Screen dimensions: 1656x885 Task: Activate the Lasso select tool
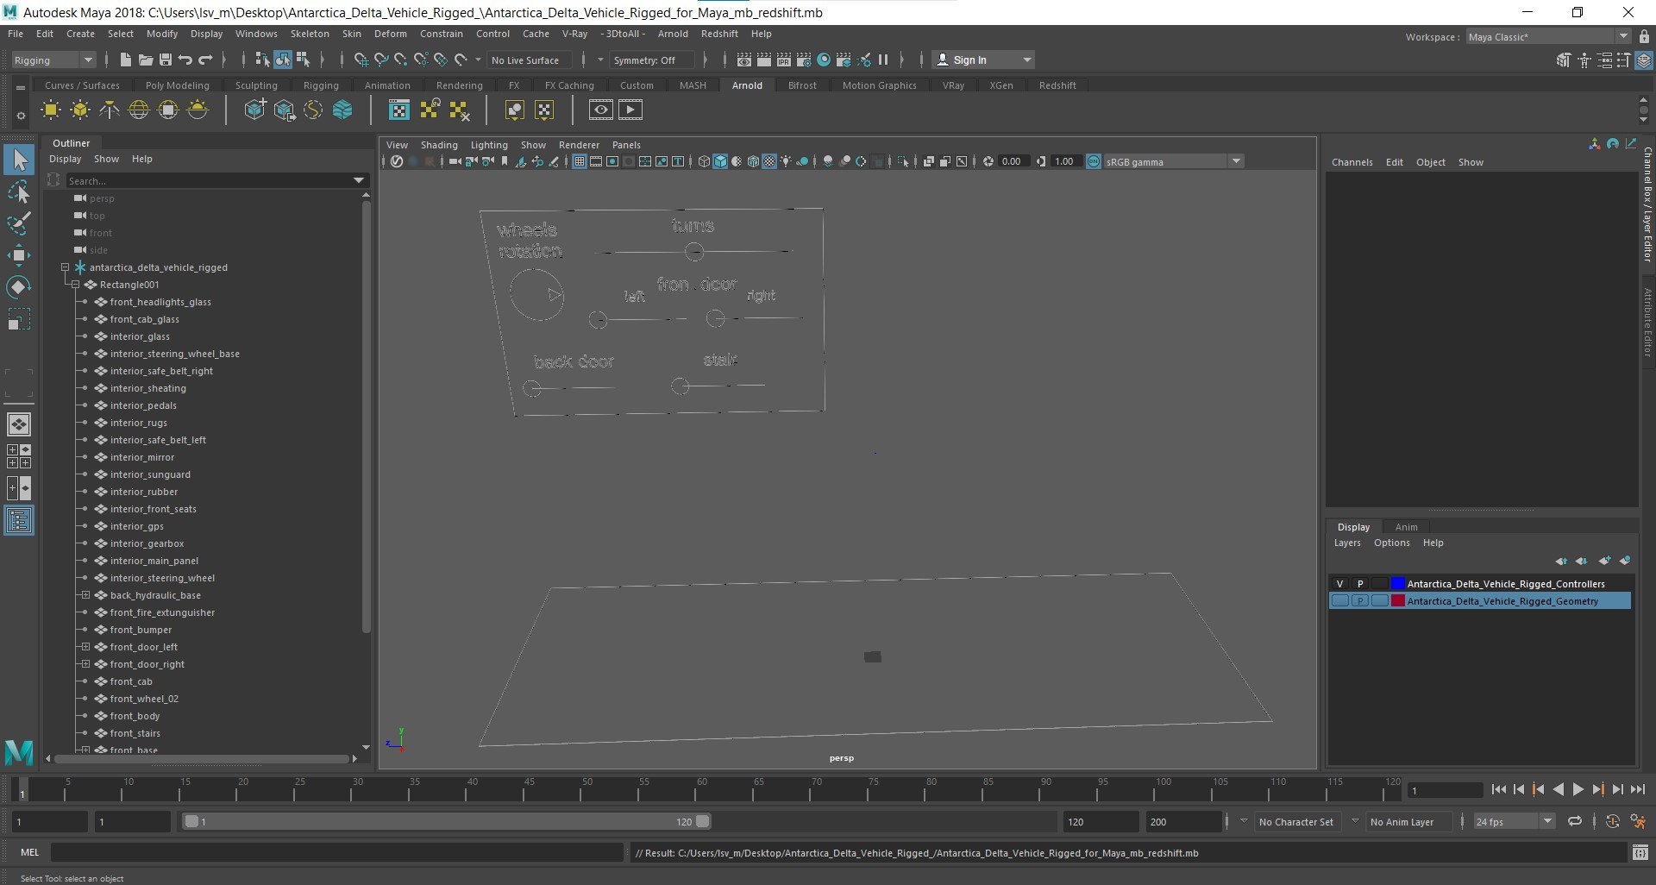point(19,191)
